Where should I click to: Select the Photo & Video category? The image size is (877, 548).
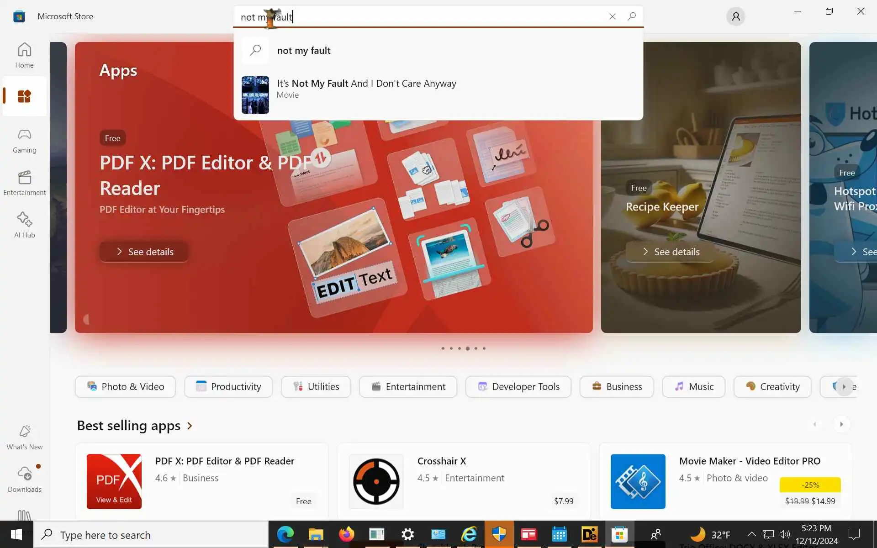click(x=125, y=387)
